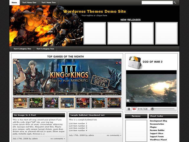Click 'TOP GAMES OF THE MONTH' heading

pos(66,57)
